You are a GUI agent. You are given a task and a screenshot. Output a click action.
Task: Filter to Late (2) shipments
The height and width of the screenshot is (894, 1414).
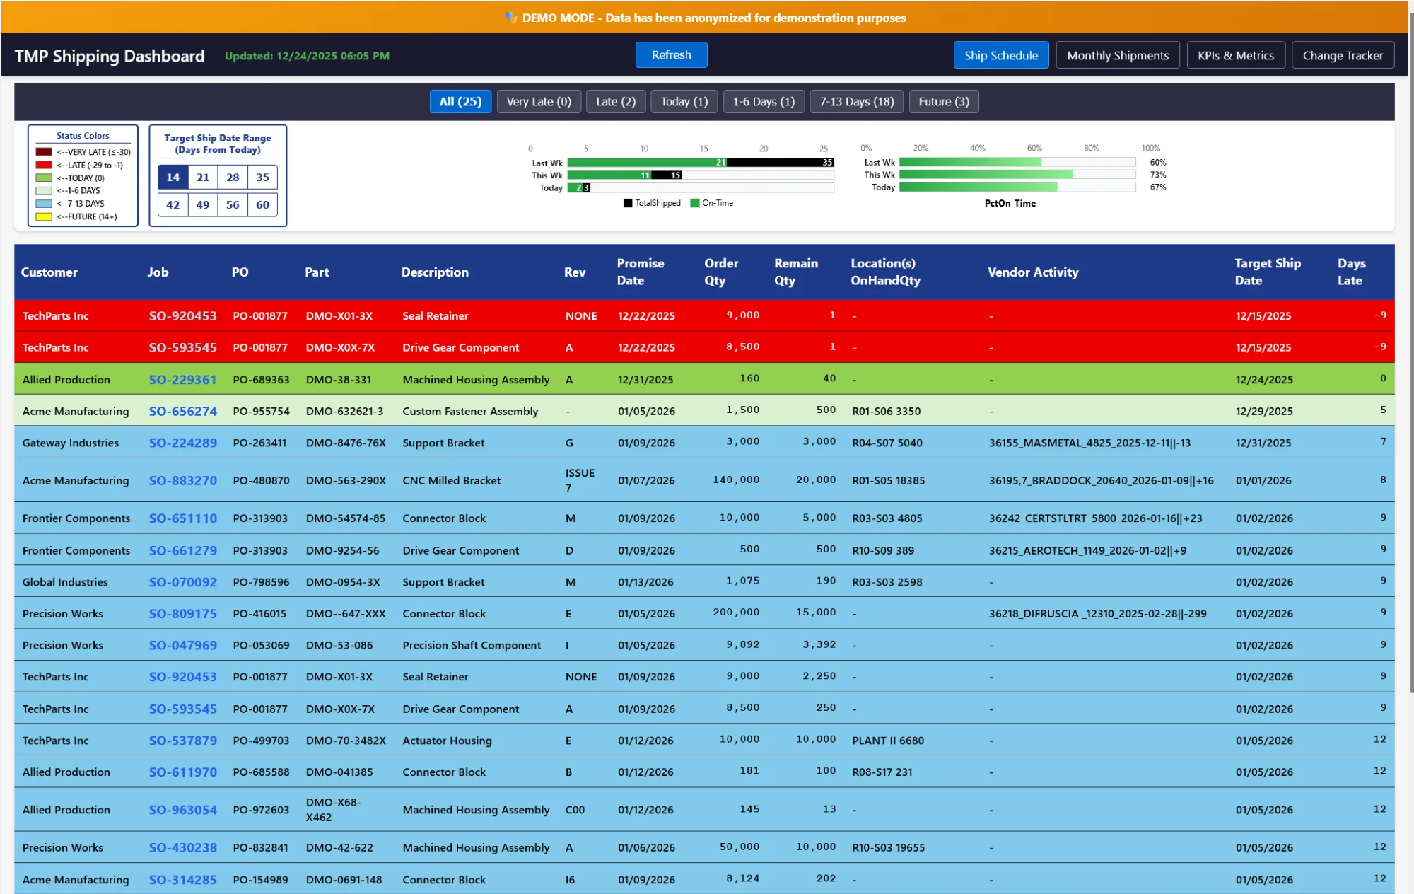tap(614, 101)
